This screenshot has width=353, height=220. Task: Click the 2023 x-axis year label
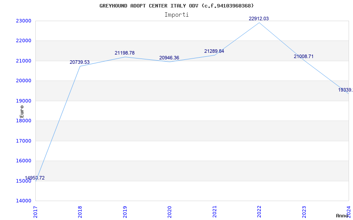[304, 212]
